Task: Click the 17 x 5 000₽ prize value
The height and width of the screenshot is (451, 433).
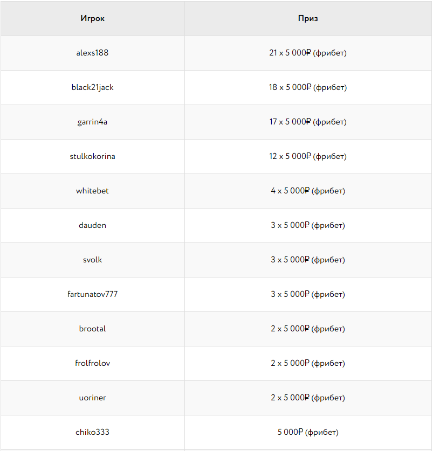Action: 308,122
